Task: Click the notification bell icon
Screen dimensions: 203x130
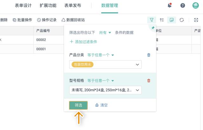Action: (170, 5)
